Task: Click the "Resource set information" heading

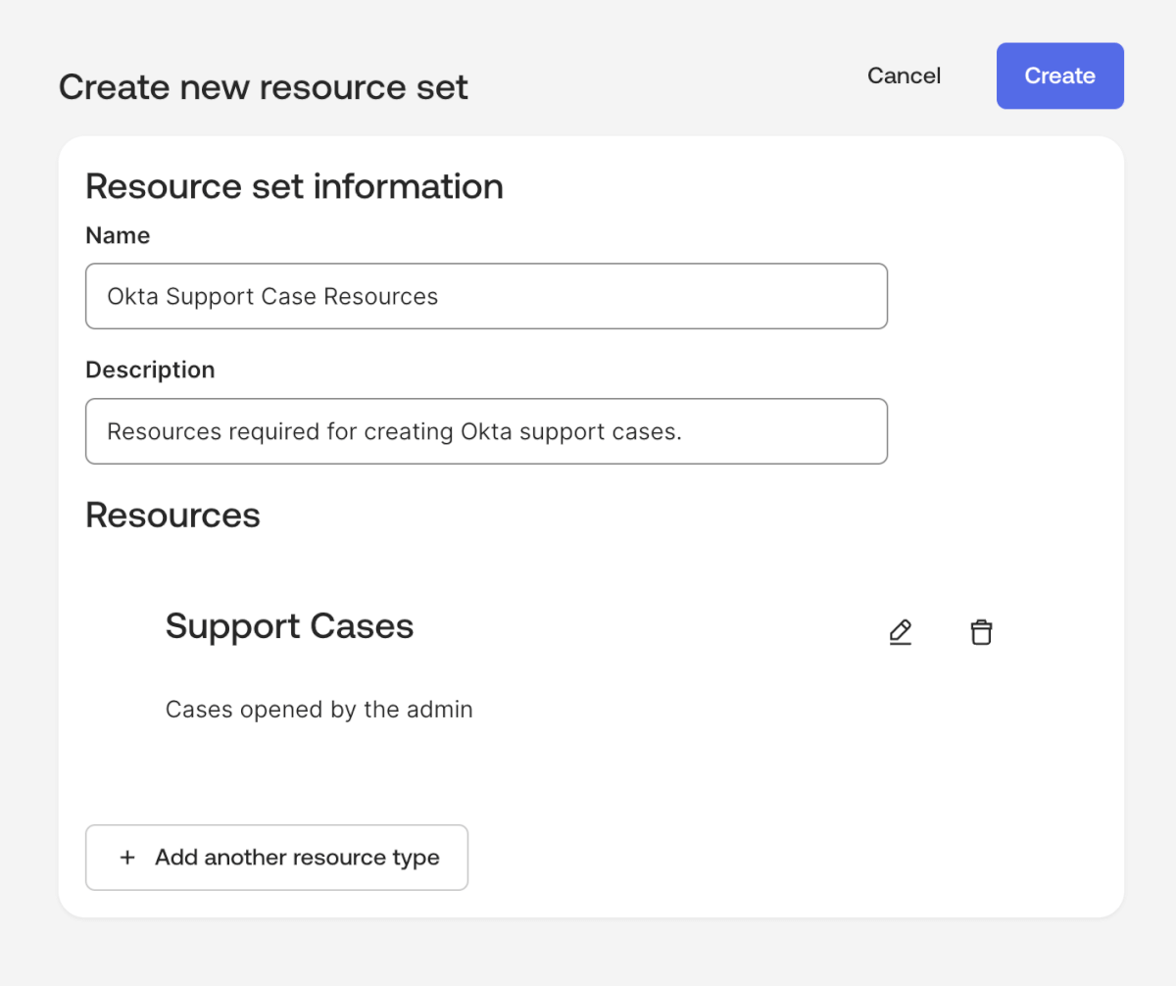Action: coord(295,186)
